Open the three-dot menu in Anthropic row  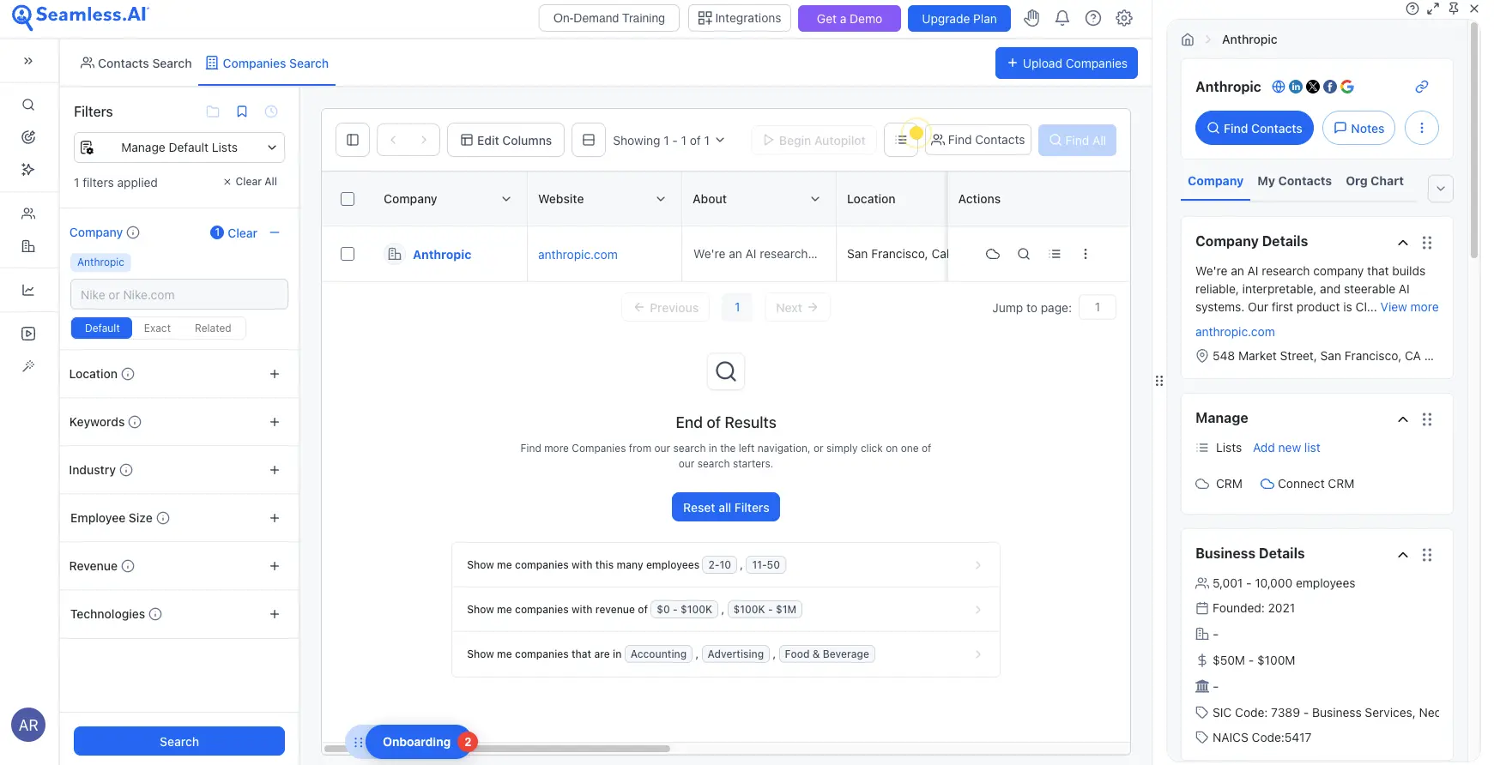click(x=1086, y=254)
